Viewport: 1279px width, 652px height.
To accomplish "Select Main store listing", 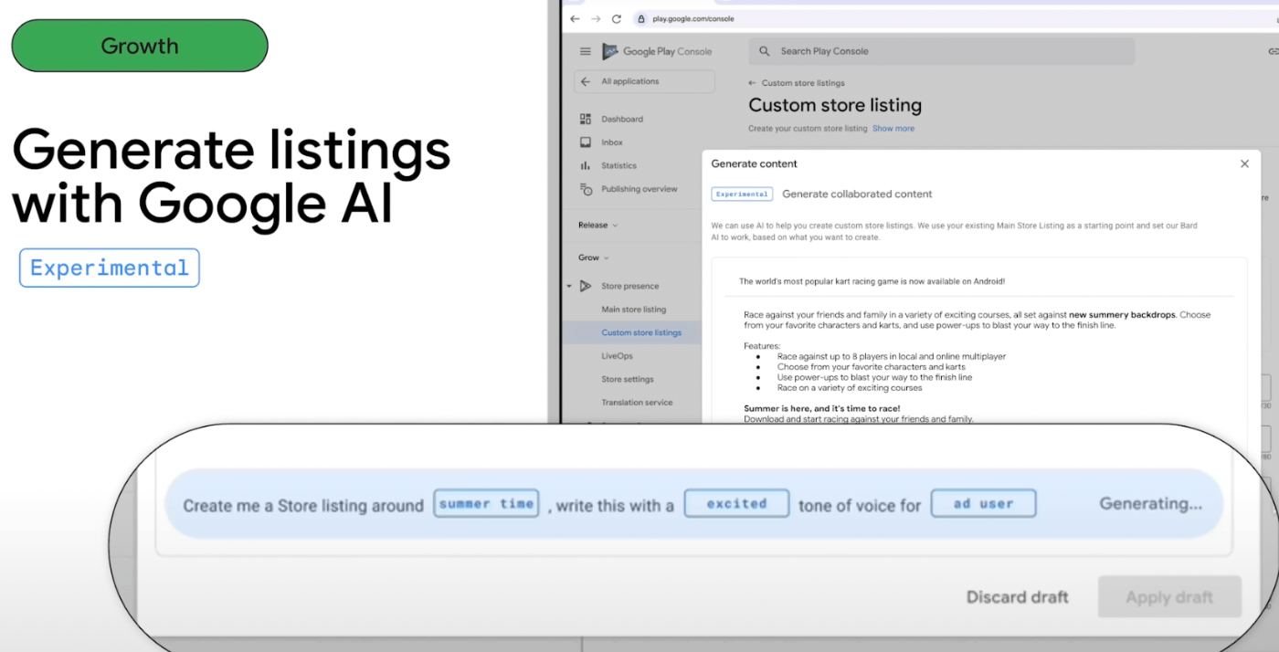I will point(634,310).
